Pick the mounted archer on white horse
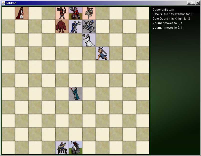 pos(89,13)
